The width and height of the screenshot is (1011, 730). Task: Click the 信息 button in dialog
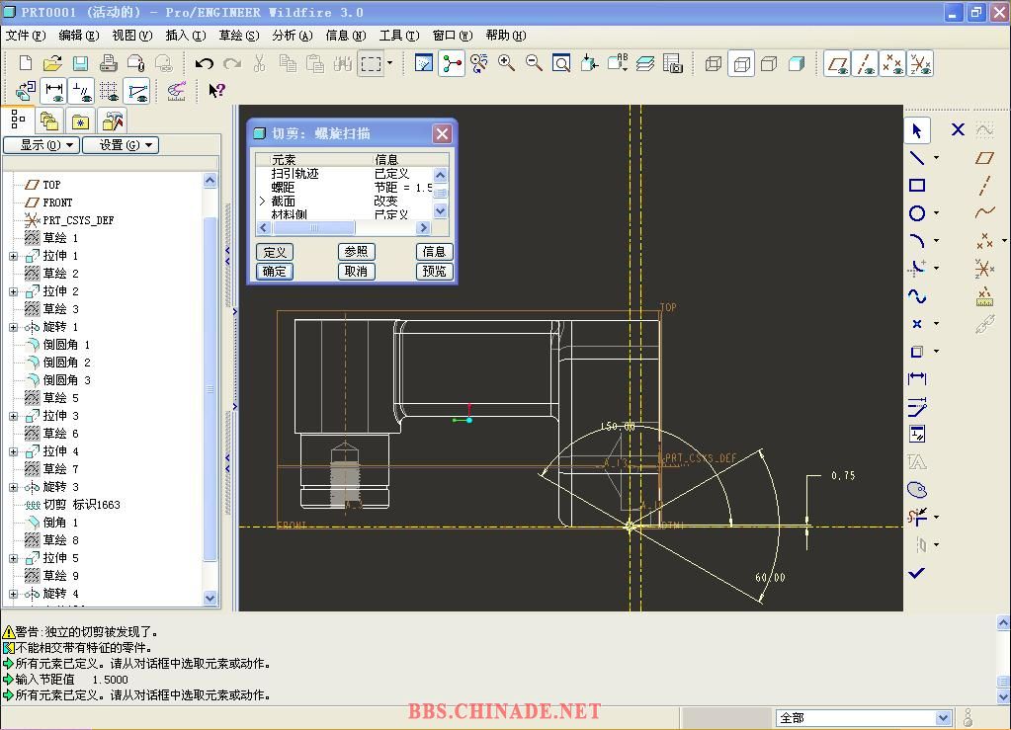point(434,252)
